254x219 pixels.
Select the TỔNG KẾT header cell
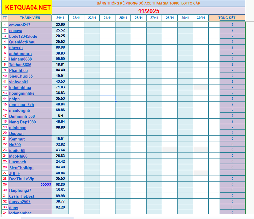click(x=227, y=18)
